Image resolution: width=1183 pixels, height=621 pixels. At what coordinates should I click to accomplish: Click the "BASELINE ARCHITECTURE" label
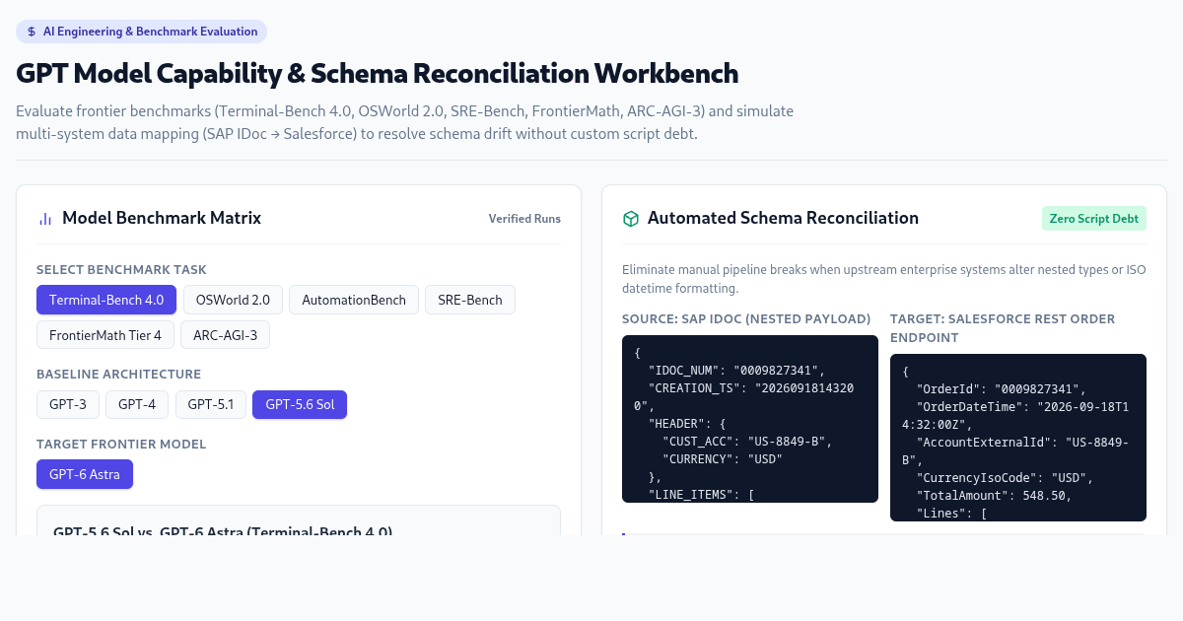point(118,374)
